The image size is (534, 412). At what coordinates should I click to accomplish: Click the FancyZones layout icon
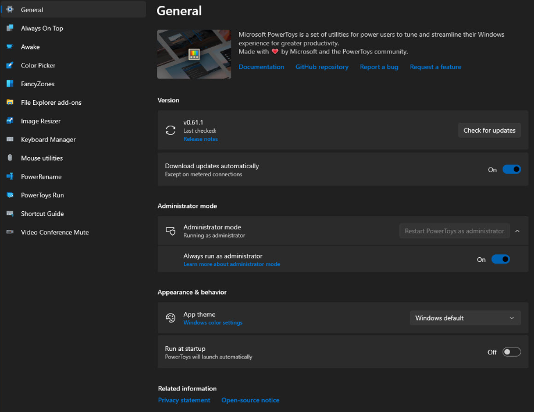point(10,83)
